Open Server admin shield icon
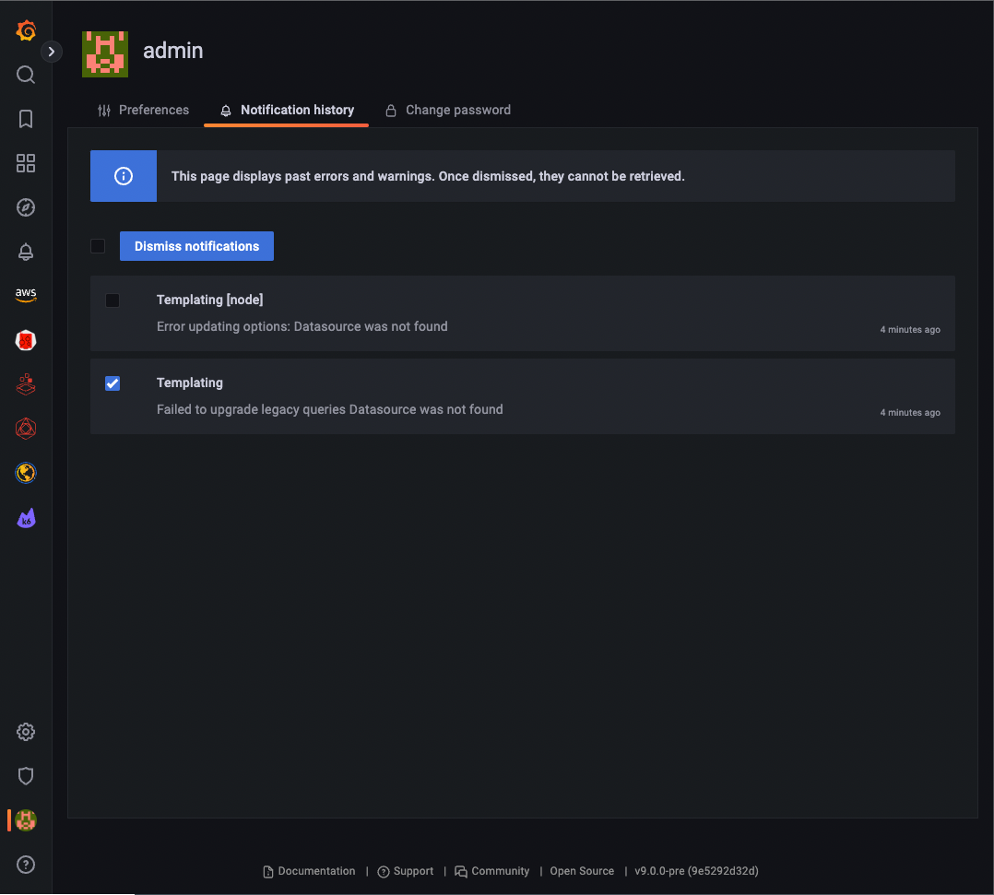Image resolution: width=994 pixels, height=895 pixels. [x=26, y=776]
